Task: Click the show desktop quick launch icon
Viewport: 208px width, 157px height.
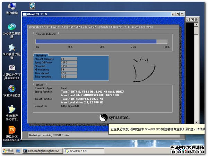Action: [x=18, y=151]
